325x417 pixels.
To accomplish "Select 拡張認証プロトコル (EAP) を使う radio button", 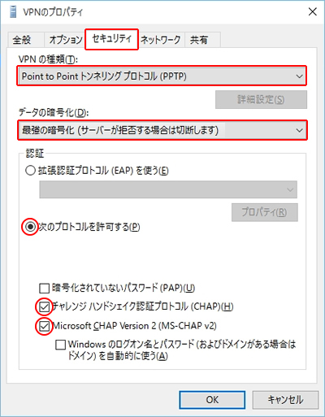I will tap(30, 171).
